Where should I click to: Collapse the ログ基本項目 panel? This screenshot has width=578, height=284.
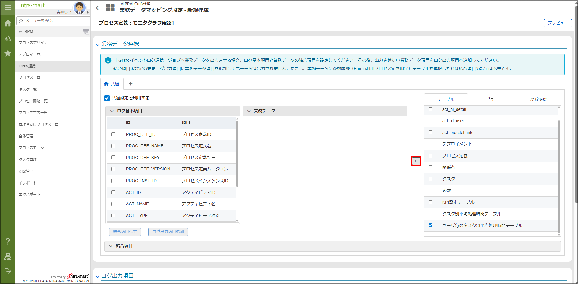pos(112,111)
